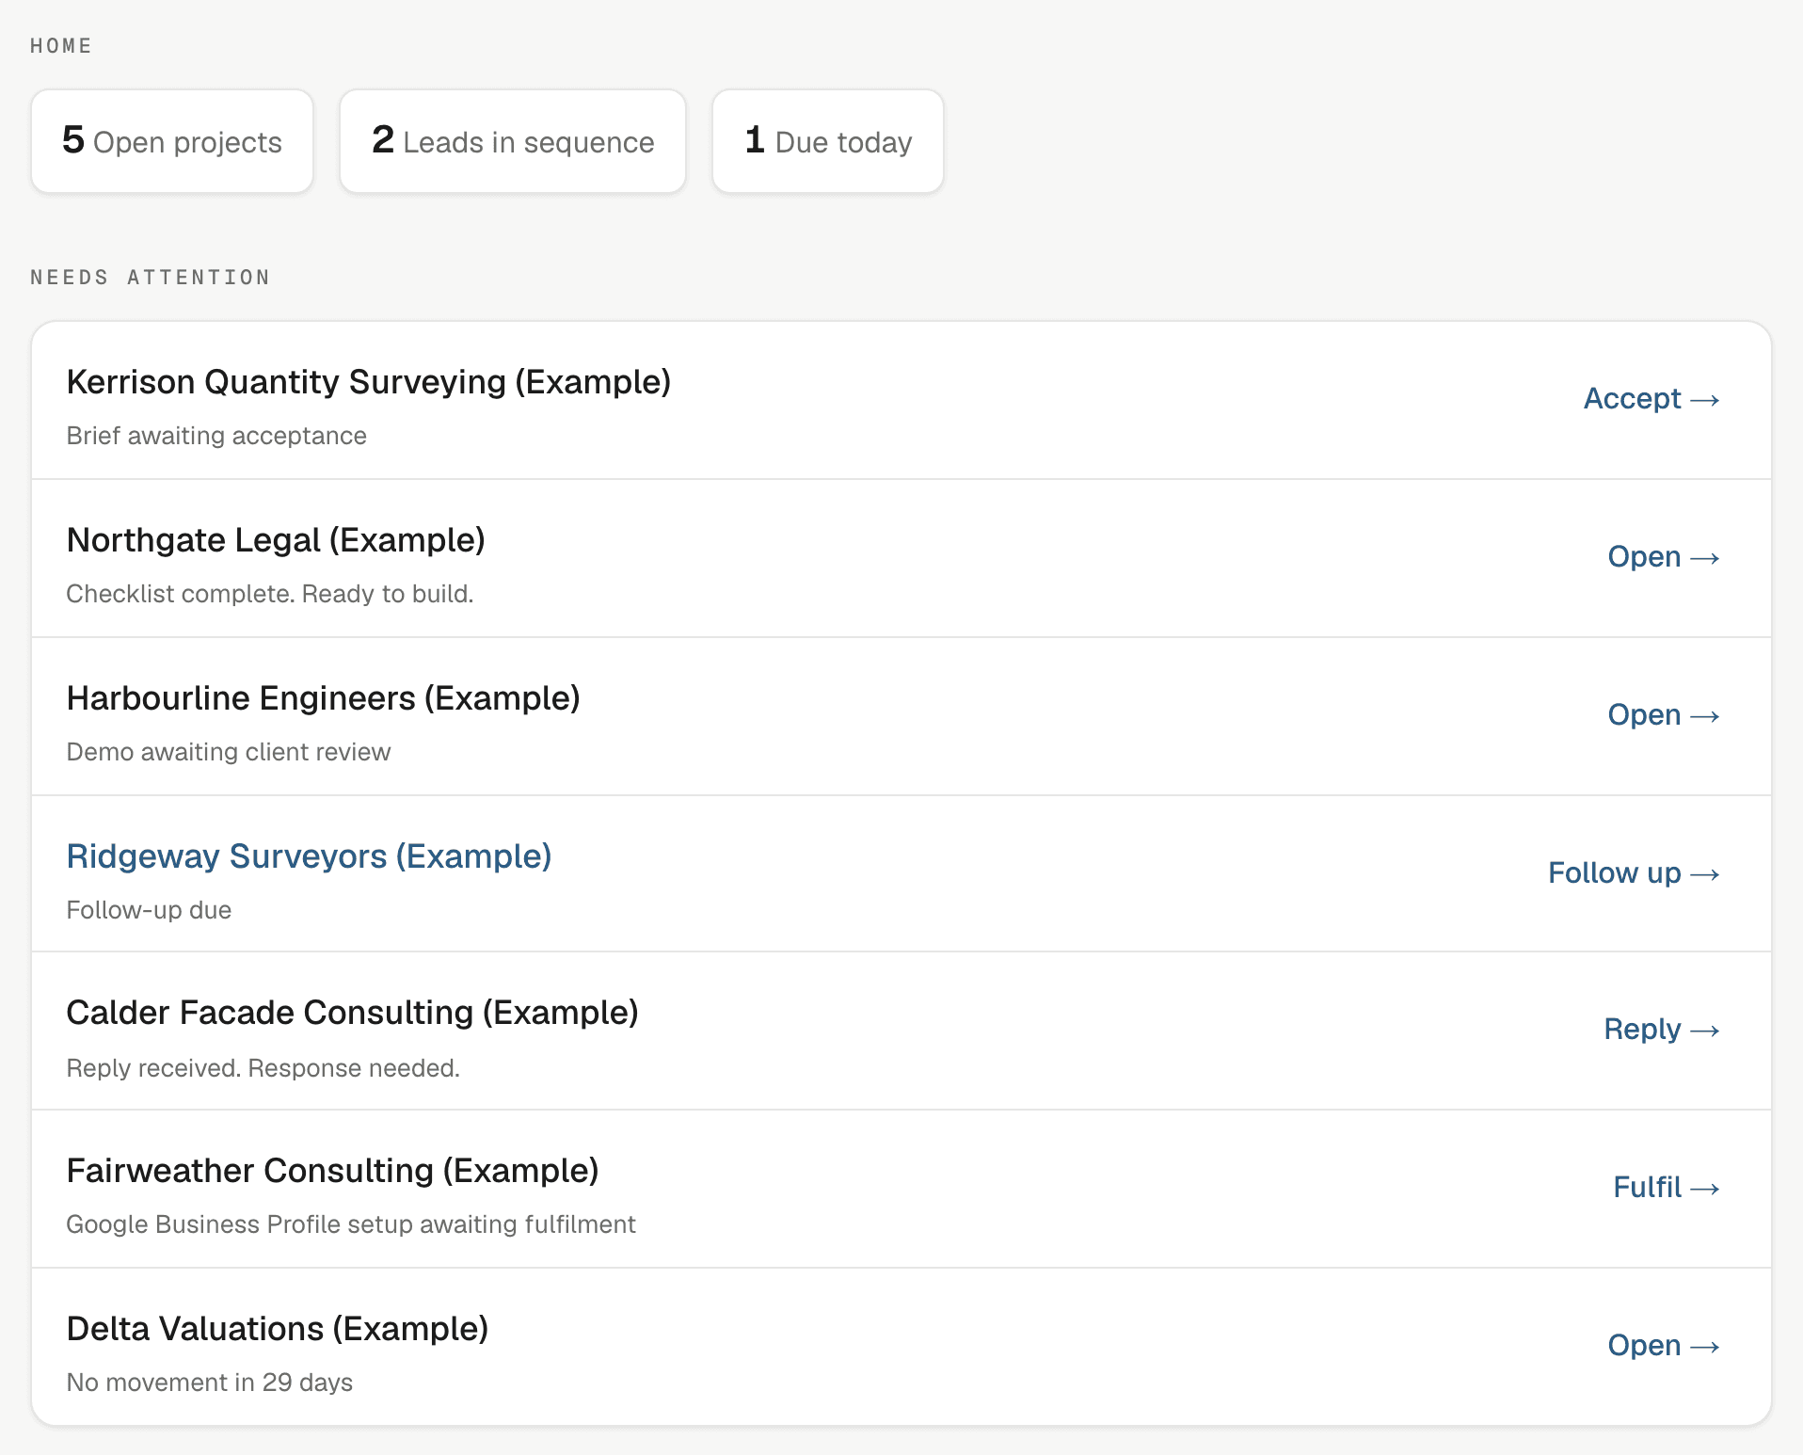Viewport: 1803px width, 1455px height.
Task: Click Open link for Northgate Legal
Action: point(1664,557)
